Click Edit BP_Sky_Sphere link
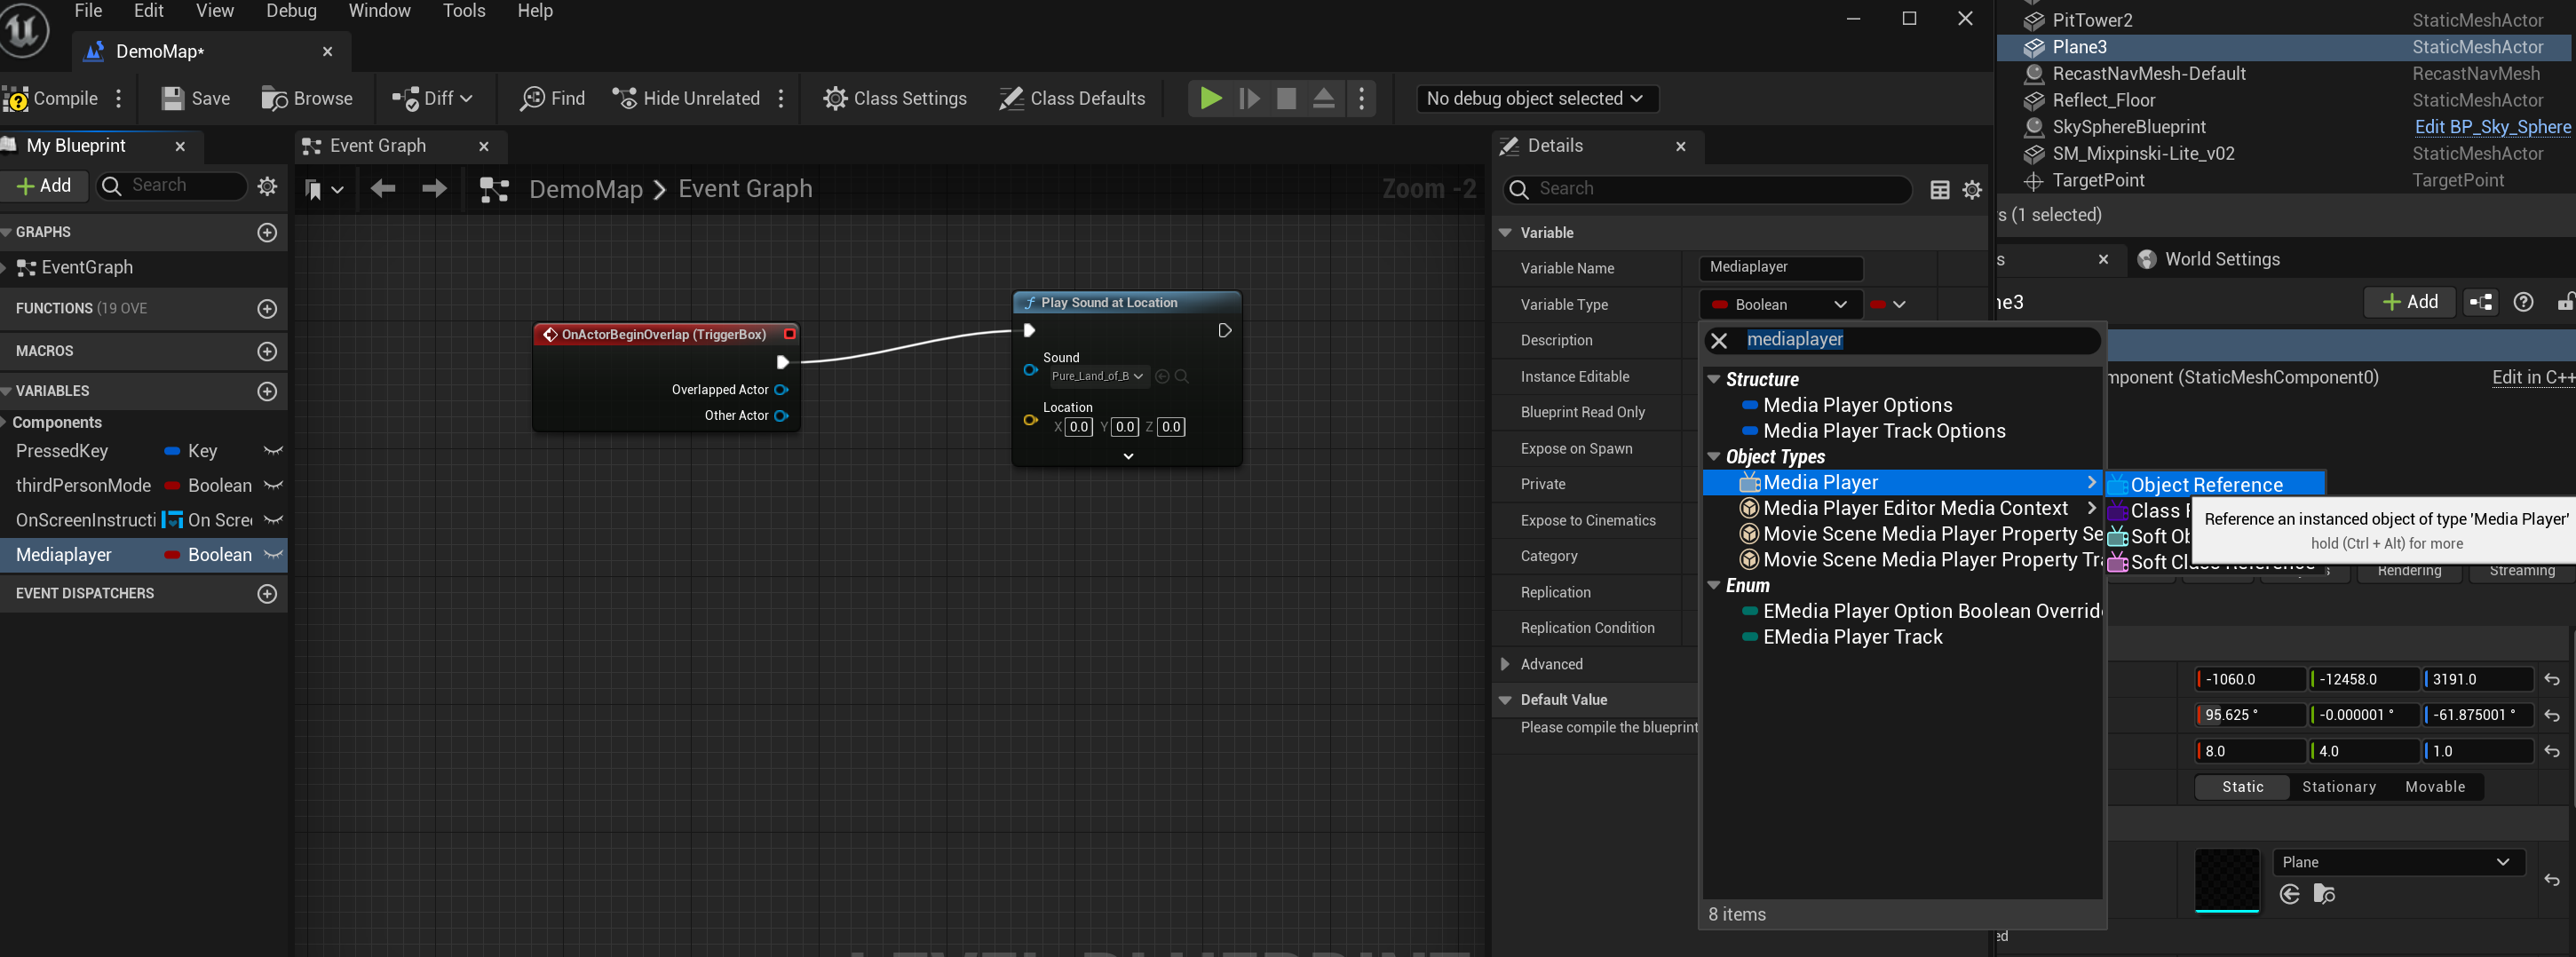2576x957 pixels. 2492,127
